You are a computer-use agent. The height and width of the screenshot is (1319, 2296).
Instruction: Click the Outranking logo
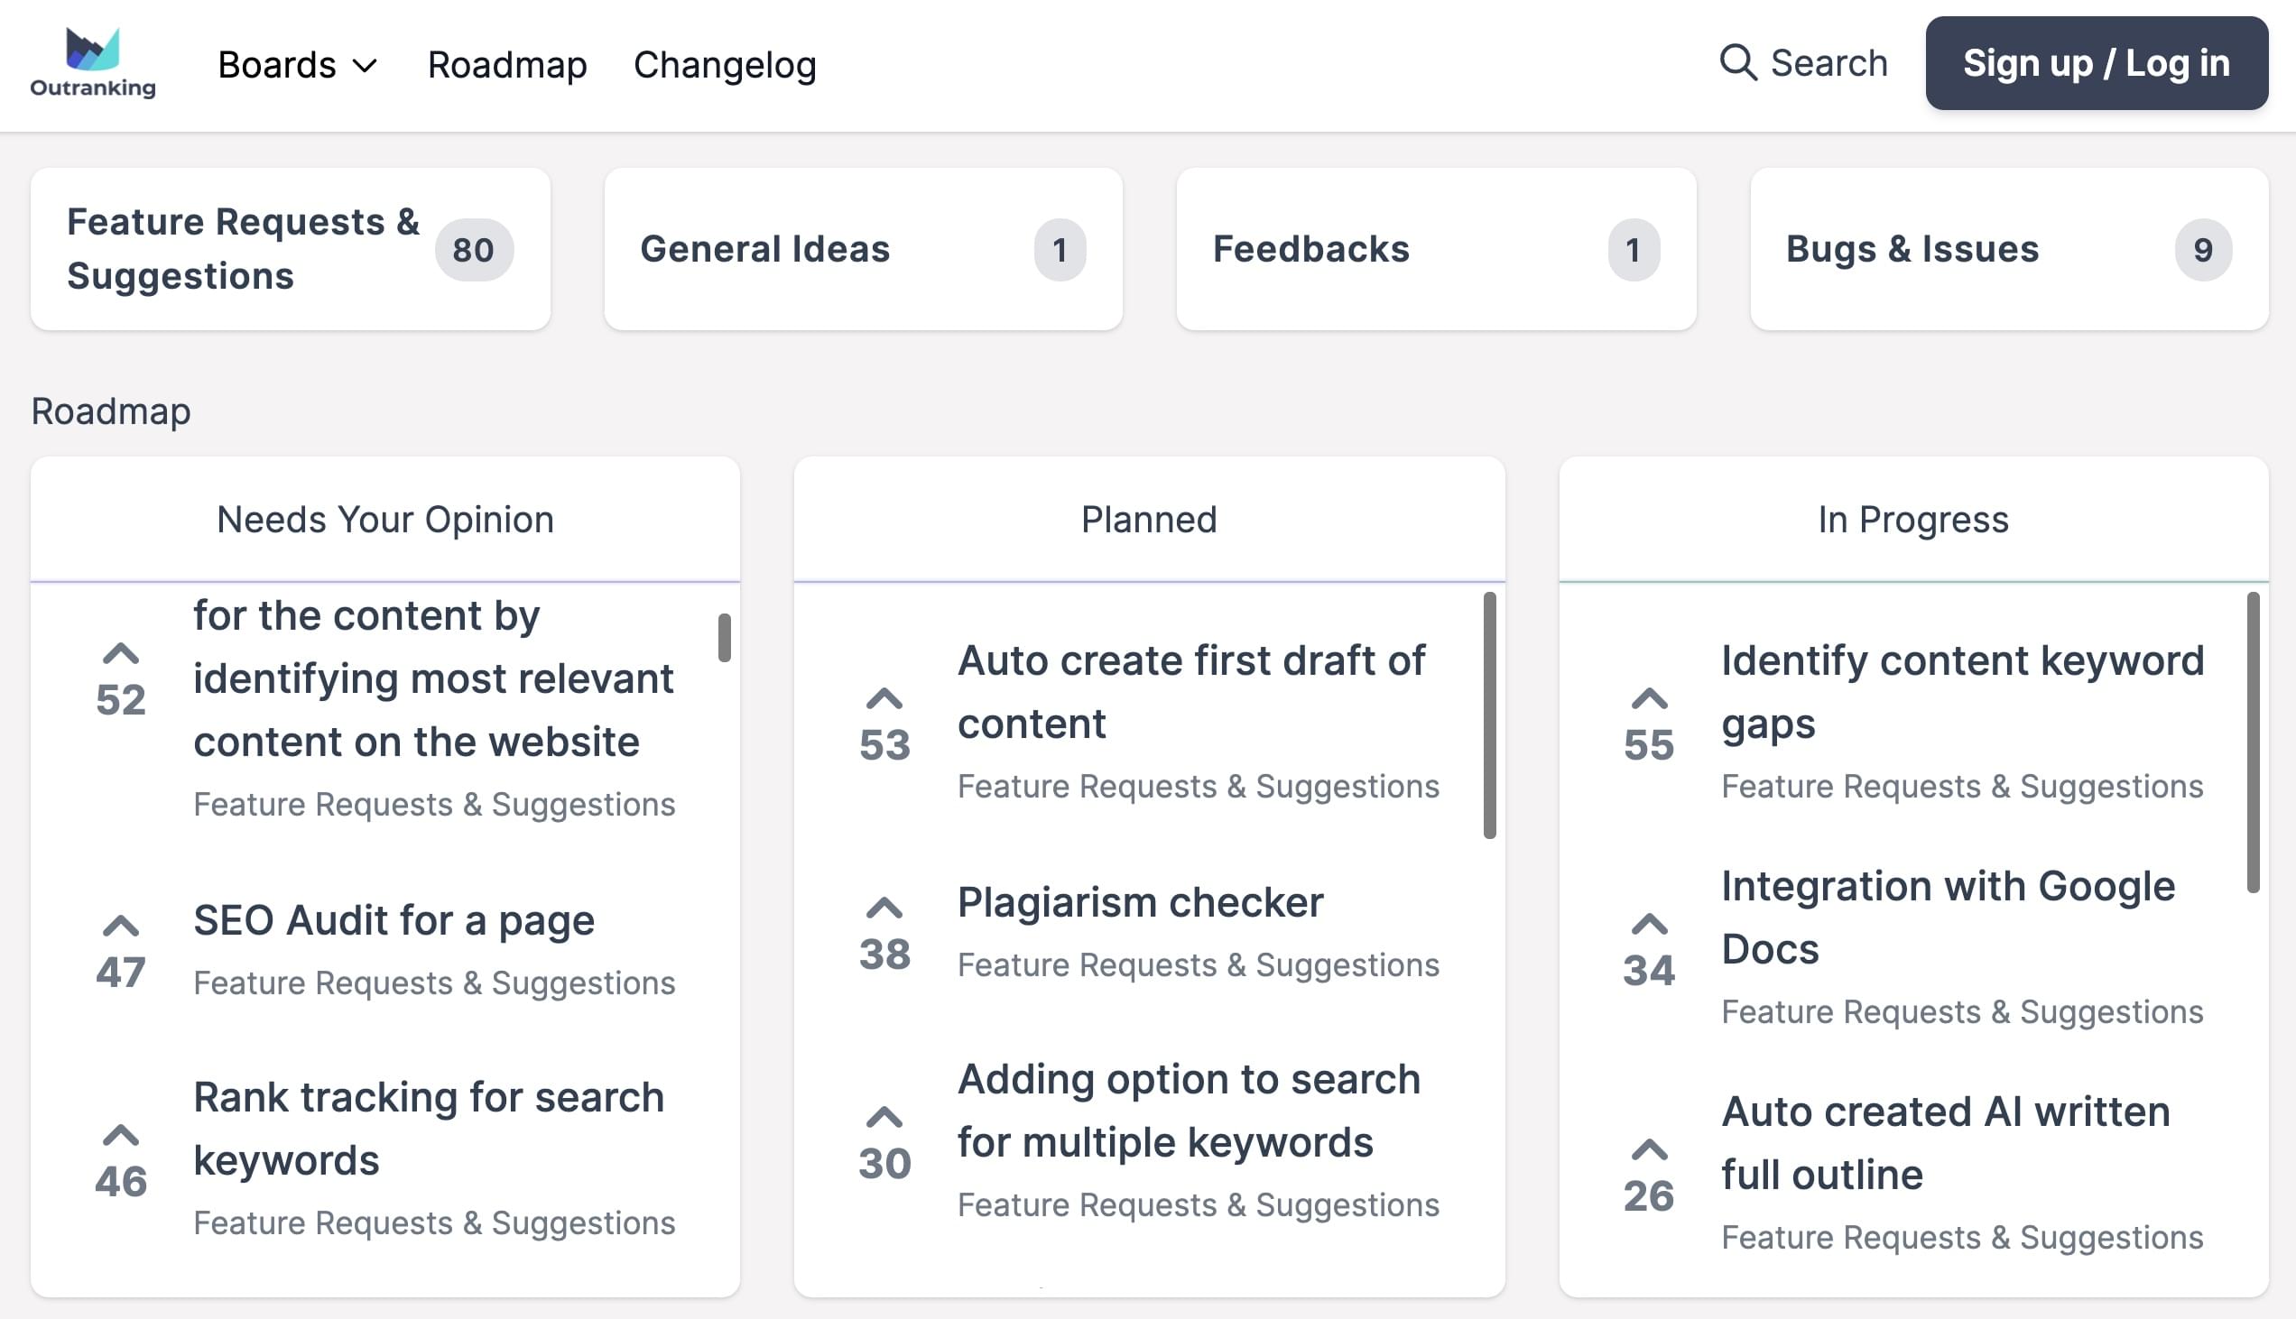point(92,62)
